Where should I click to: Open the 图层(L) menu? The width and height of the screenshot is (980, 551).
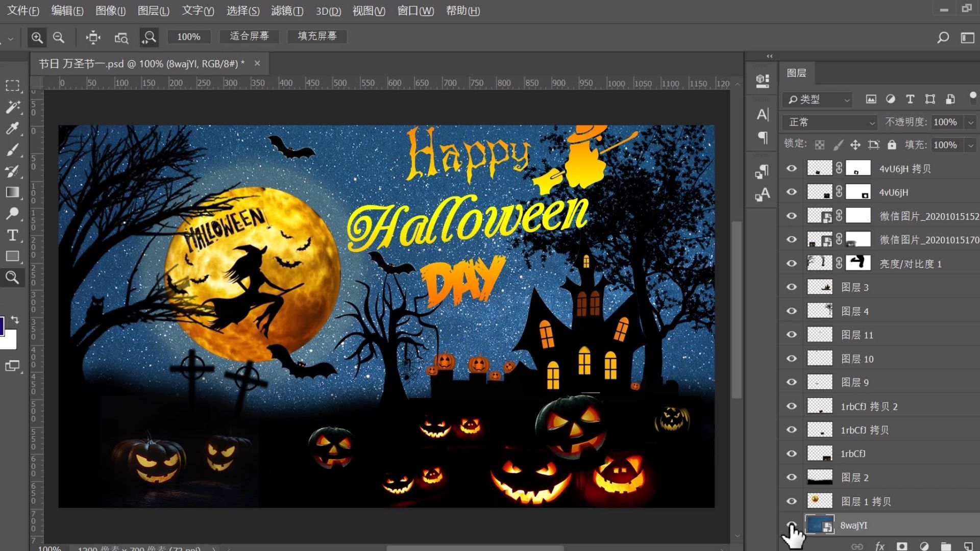click(153, 11)
